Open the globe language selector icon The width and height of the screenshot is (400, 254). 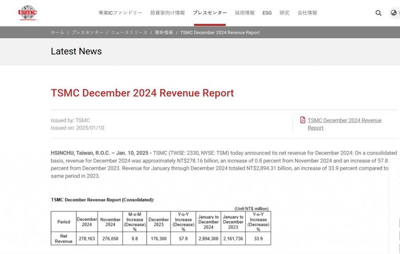[393, 13]
